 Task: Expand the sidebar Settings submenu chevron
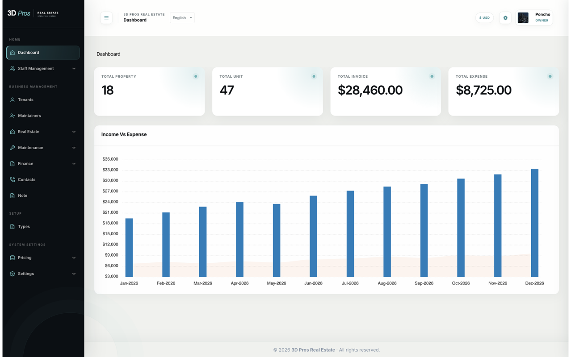click(74, 274)
